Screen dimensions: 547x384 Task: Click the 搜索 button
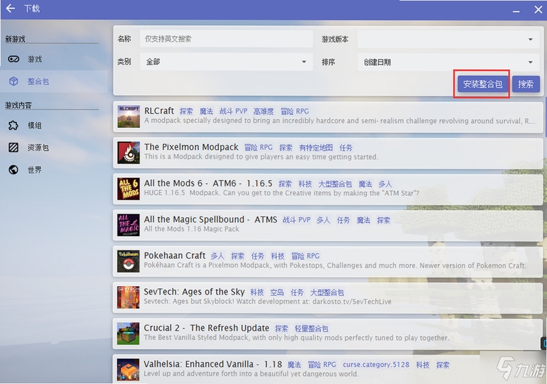click(x=526, y=84)
